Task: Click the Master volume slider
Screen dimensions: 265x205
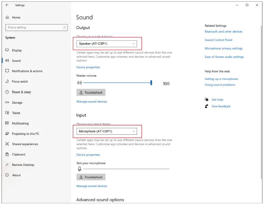Action: point(117,83)
